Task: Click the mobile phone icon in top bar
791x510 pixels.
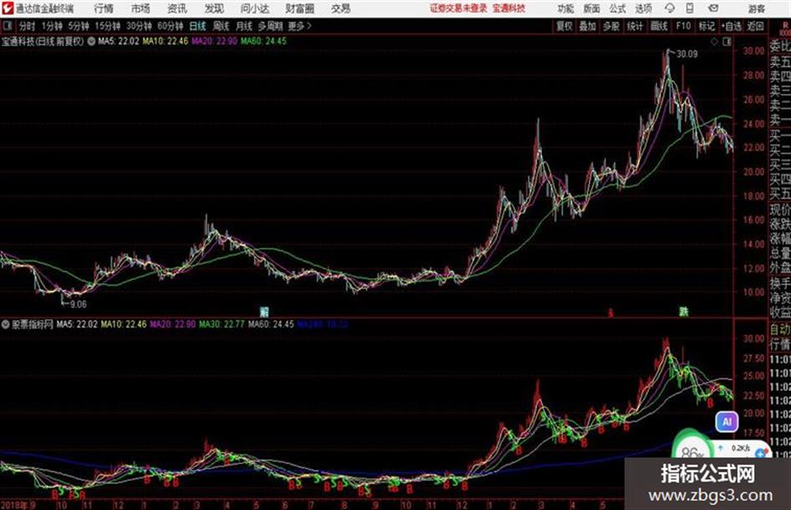Action: (690, 8)
